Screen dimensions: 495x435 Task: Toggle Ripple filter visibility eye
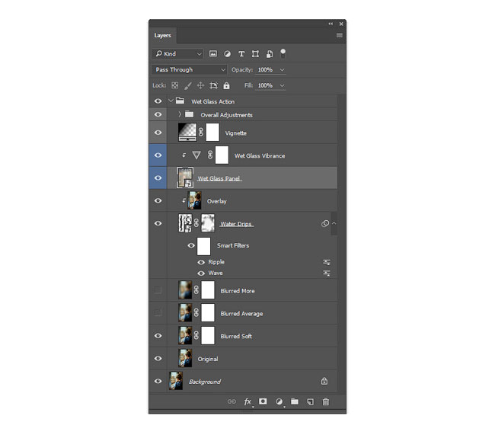coord(201,262)
